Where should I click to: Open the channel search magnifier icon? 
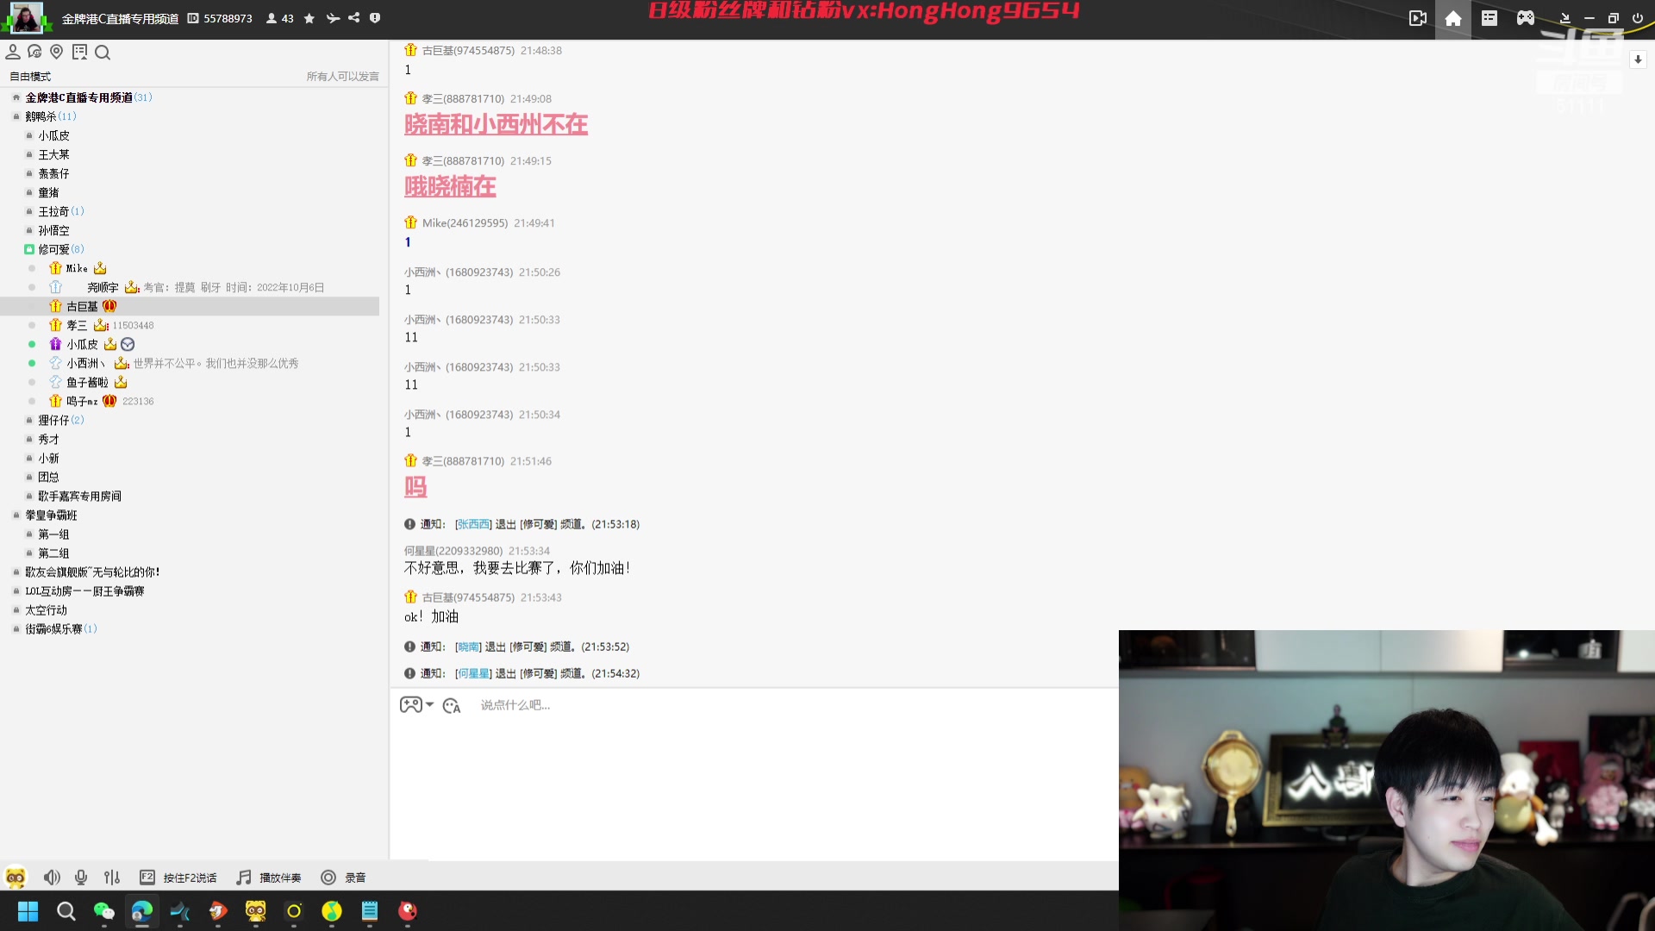pyautogui.click(x=103, y=53)
